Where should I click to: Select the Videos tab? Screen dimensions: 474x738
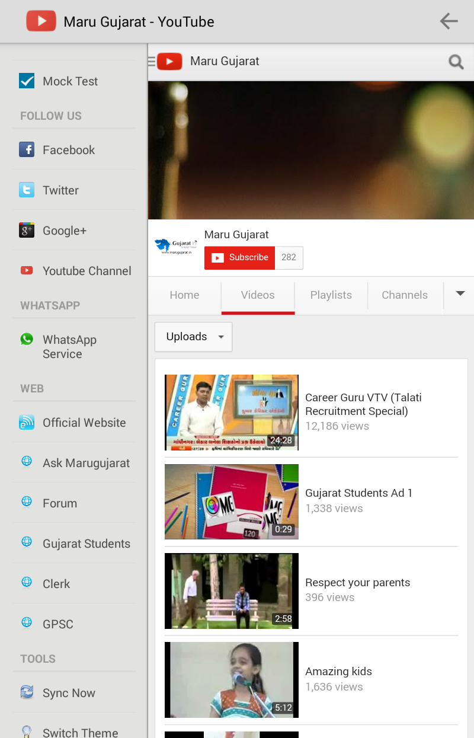[258, 295]
